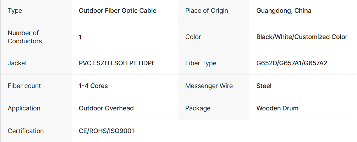Image resolution: width=357 pixels, height=142 pixels.
Task: Select 'Guangdong, China' value text
Action: [x=284, y=11]
